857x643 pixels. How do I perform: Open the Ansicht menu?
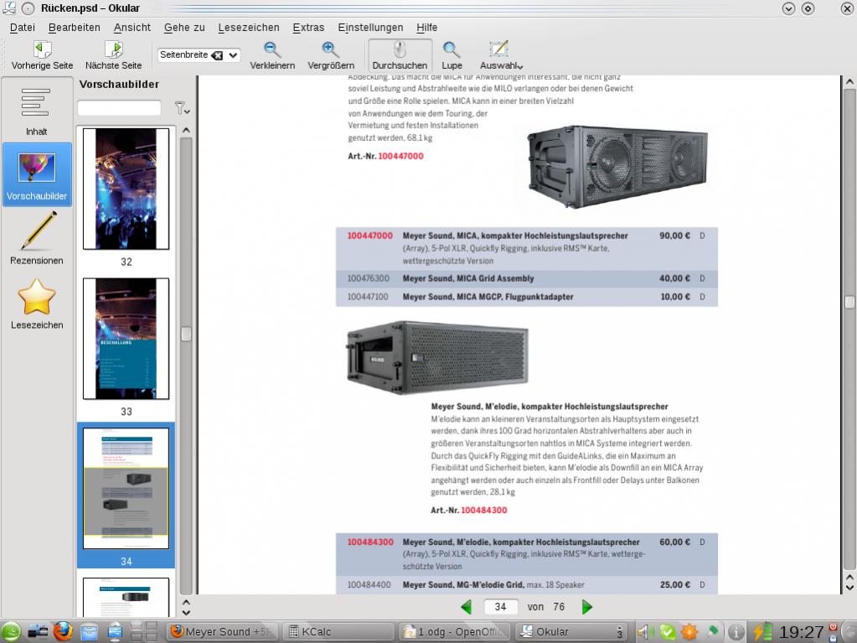pos(132,28)
